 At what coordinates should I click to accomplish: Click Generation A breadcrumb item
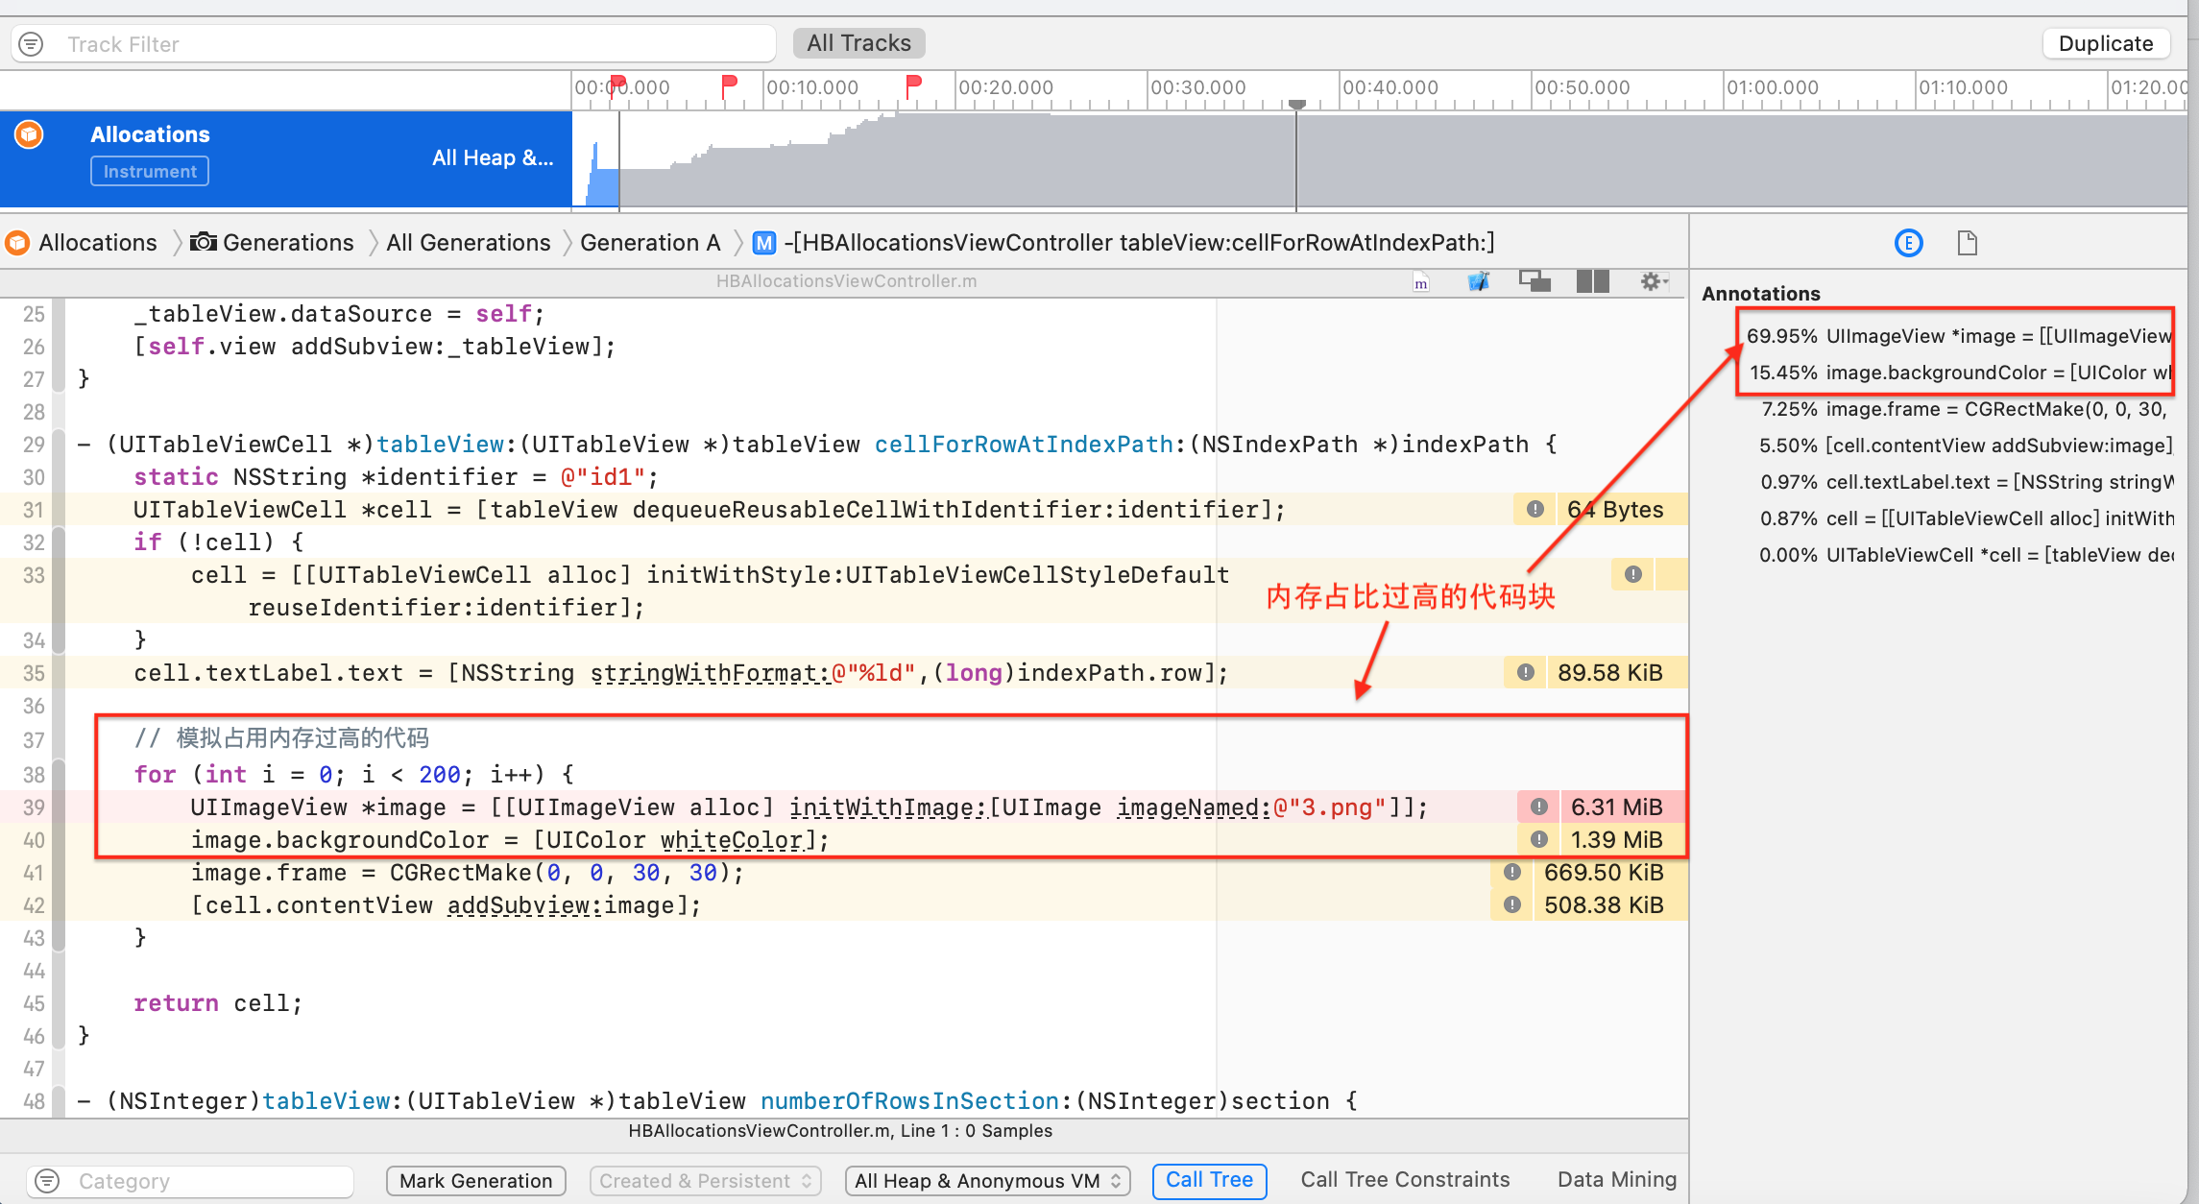point(650,243)
